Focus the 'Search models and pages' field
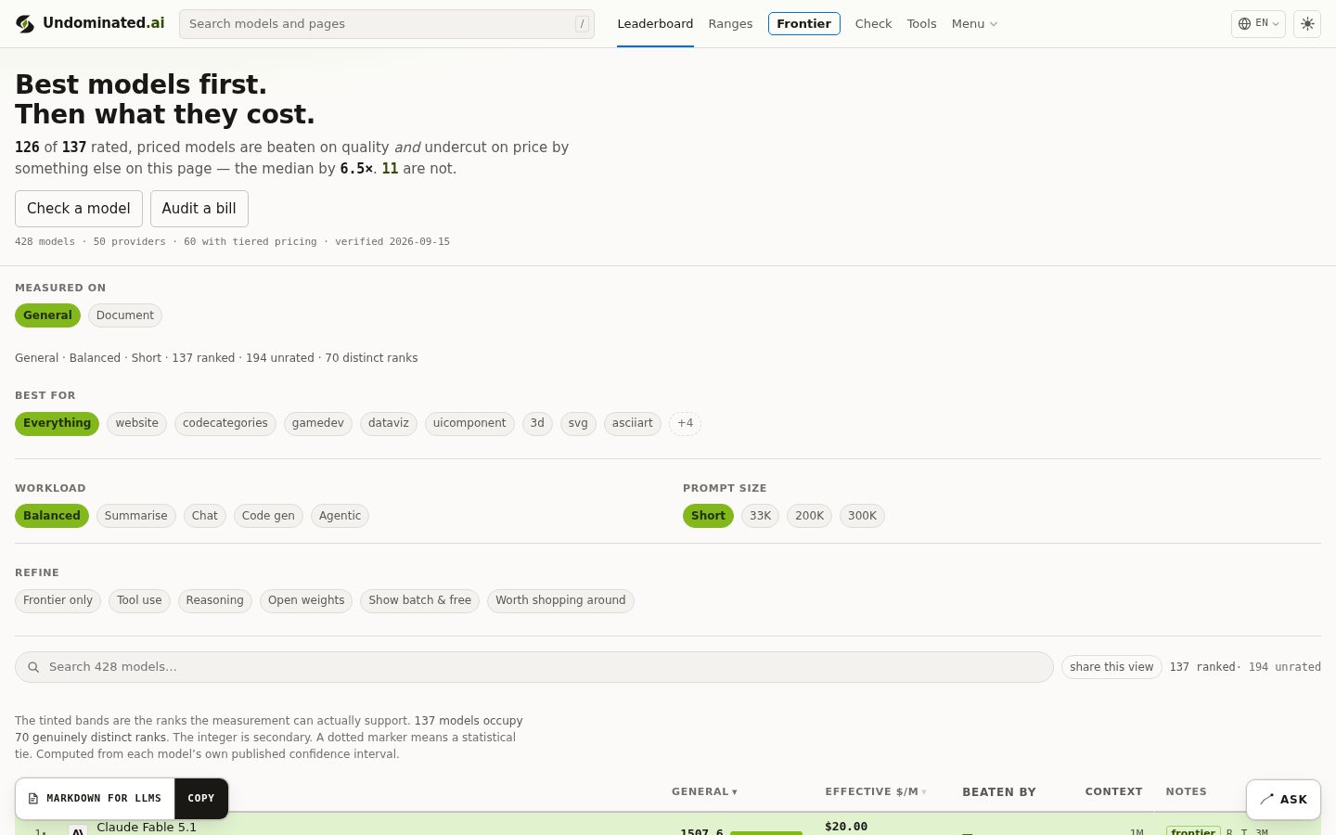Image resolution: width=1336 pixels, height=835 pixels. click(387, 24)
